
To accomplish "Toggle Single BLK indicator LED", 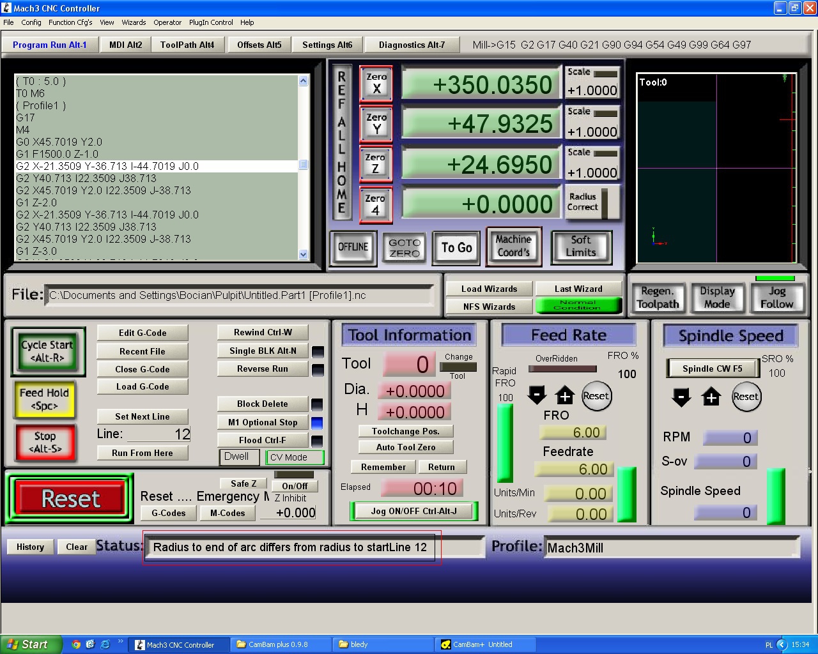I will tap(318, 351).
